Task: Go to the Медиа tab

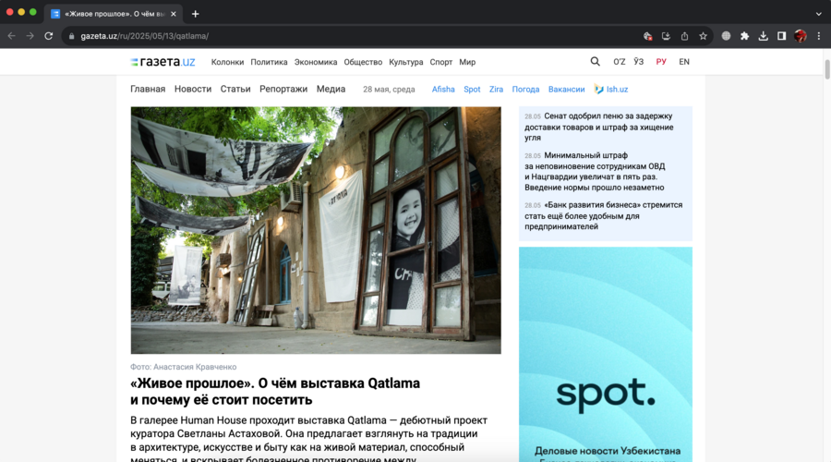Action: click(x=331, y=89)
